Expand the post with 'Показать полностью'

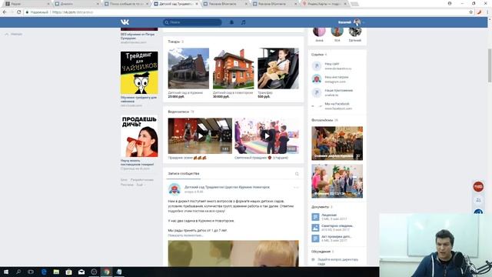click(x=185, y=235)
